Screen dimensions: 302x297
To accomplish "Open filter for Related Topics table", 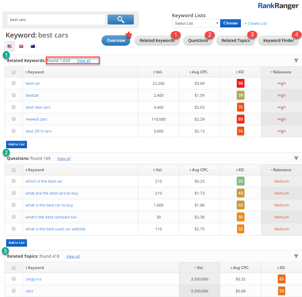I will [296, 256].
